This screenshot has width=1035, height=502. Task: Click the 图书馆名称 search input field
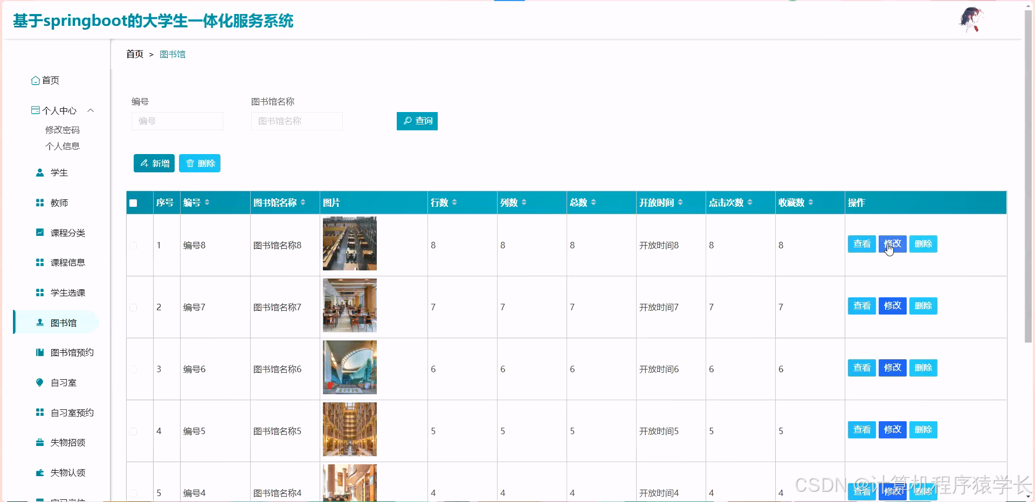[x=296, y=121]
